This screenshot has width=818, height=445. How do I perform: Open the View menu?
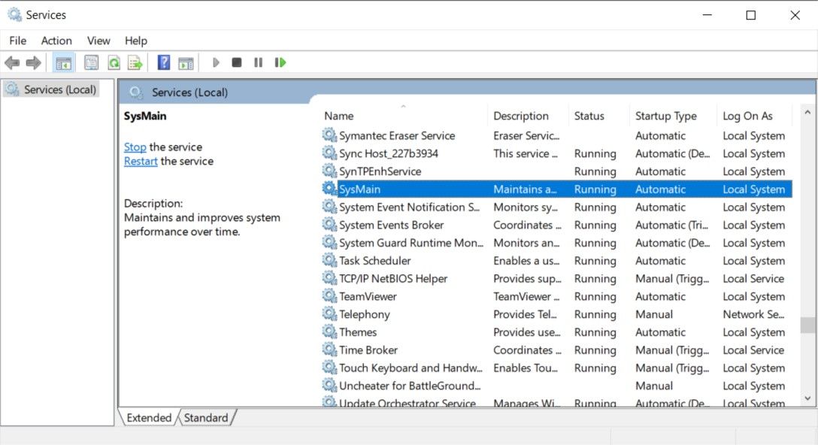pos(98,41)
